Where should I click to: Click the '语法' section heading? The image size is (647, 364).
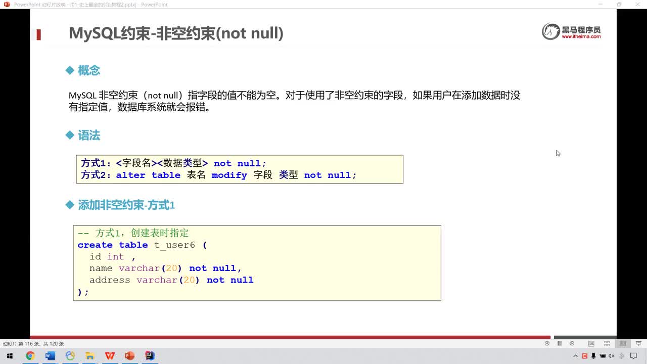coord(88,135)
